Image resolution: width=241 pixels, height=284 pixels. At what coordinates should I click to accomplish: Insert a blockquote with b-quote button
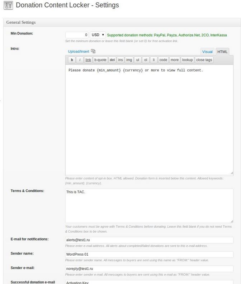[100, 60]
